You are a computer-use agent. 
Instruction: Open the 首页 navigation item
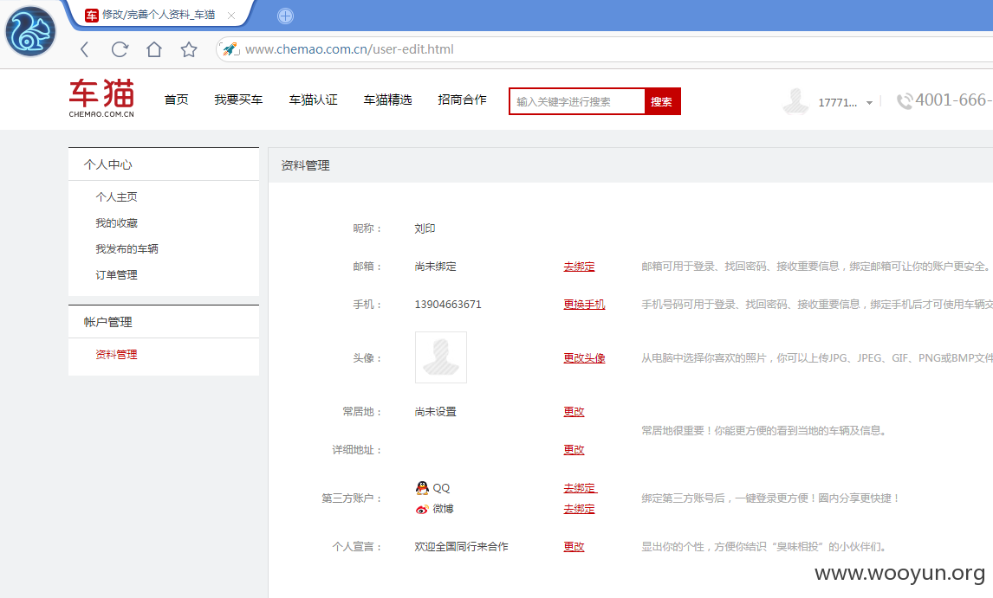tap(176, 100)
